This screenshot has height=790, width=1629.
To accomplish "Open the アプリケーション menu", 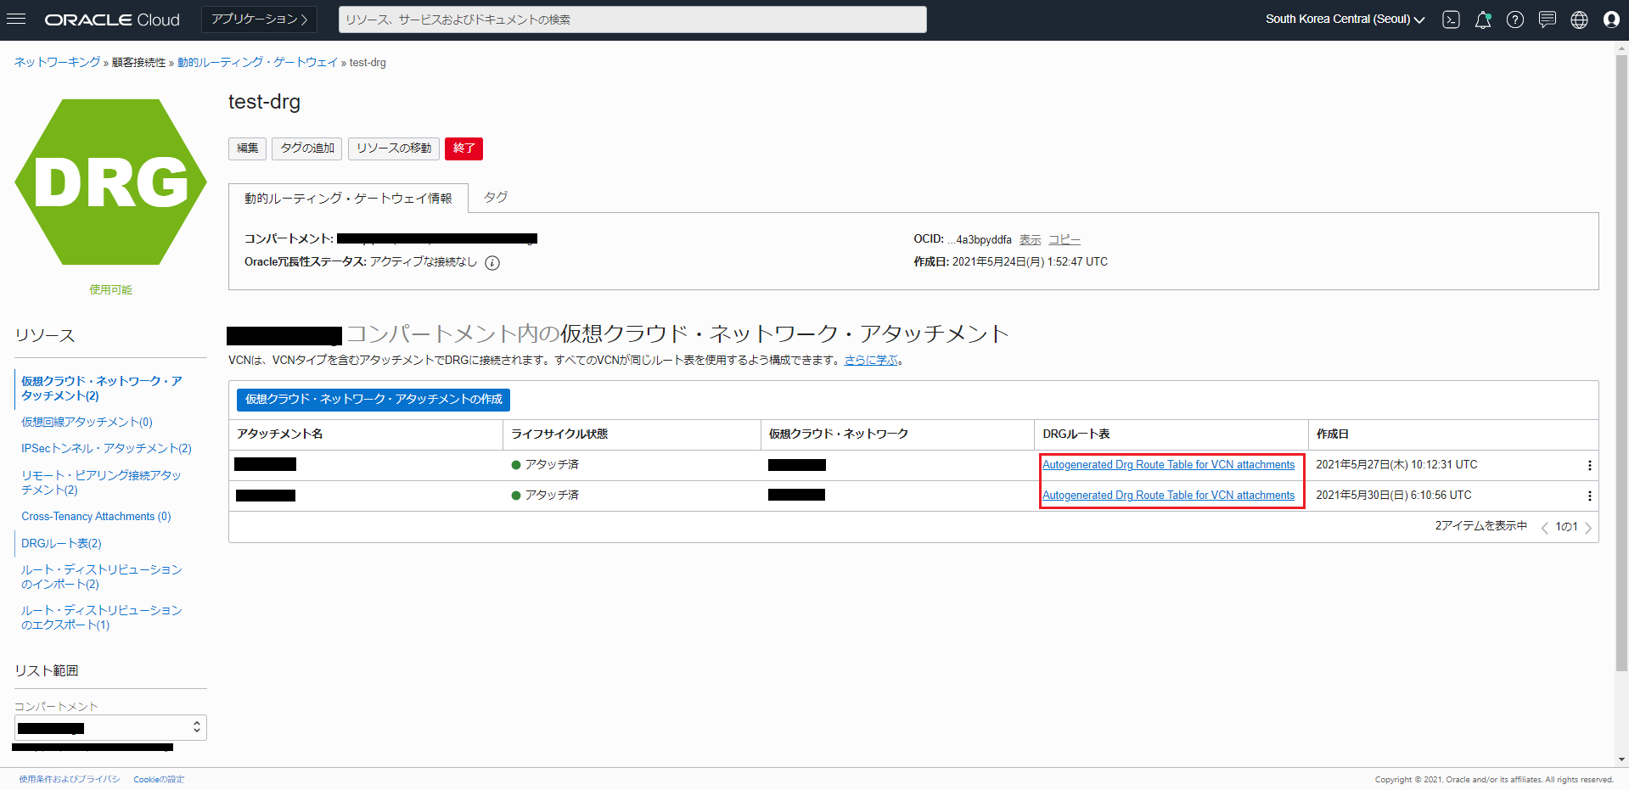I will click(259, 20).
